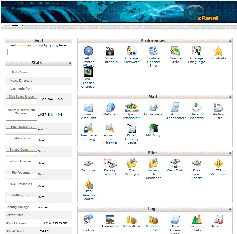The image size is (237, 234).
Task: Click the SQL Databases label in Stats
Action: tap(21, 184)
